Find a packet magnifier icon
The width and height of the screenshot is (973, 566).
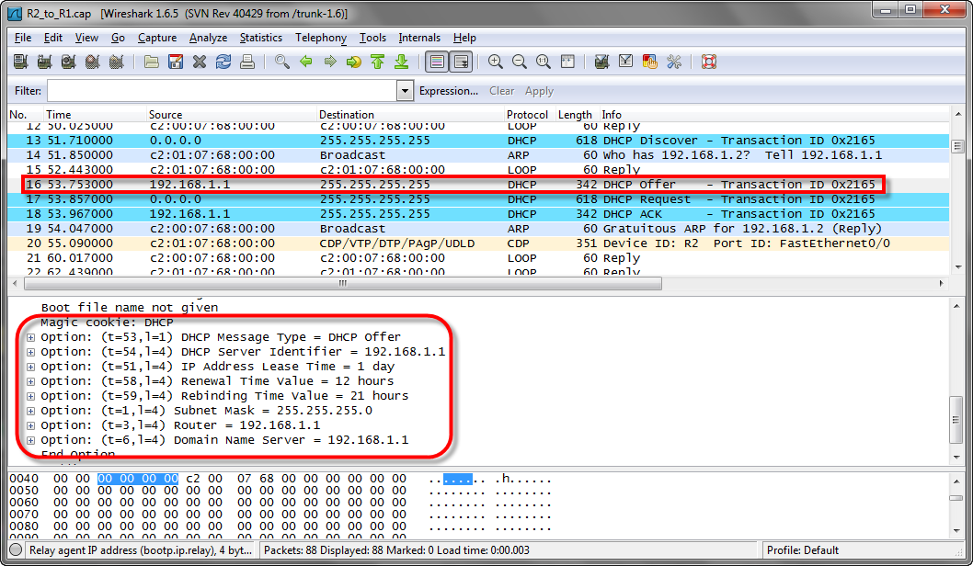(282, 62)
